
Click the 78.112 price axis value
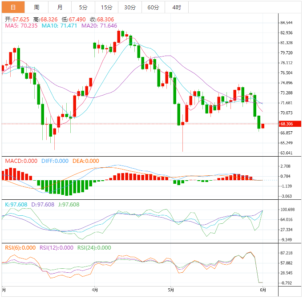tap(287, 63)
